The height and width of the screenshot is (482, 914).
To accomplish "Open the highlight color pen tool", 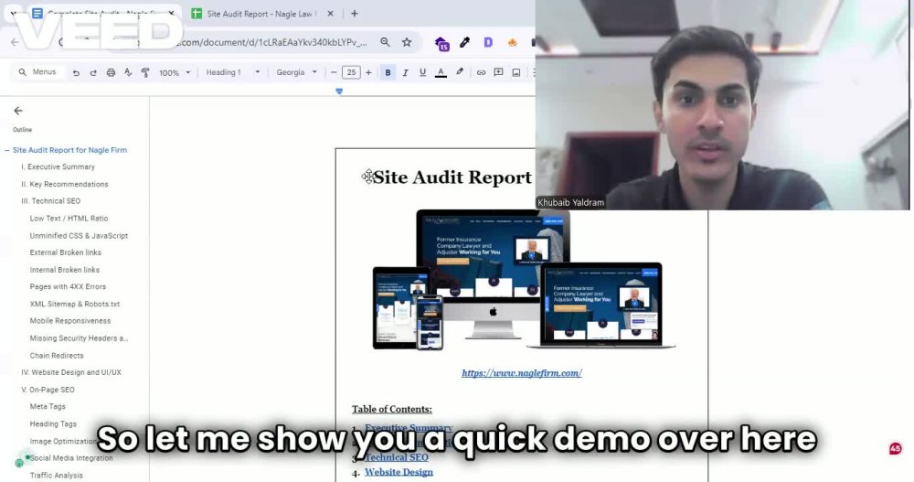I will click(x=460, y=73).
